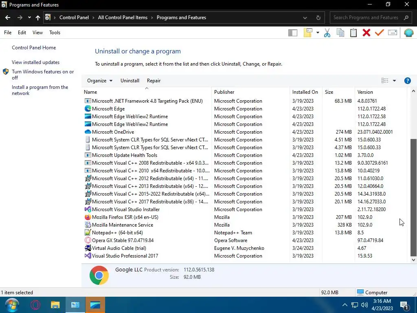Show hidden tray icons chevron
Image resolution: width=417 pixels, height=313 pixels.
(345, 305)
